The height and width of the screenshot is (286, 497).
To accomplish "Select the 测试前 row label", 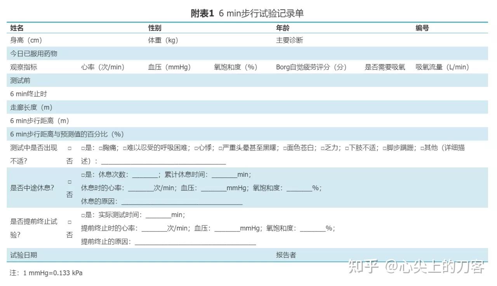I will tap(20, 81).
